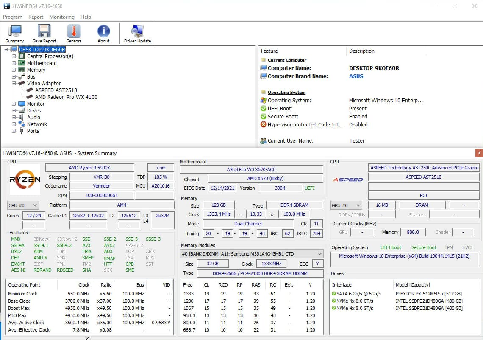
Task: Click the ASPEED logo in the GPU panel
Action: (347, 180)
